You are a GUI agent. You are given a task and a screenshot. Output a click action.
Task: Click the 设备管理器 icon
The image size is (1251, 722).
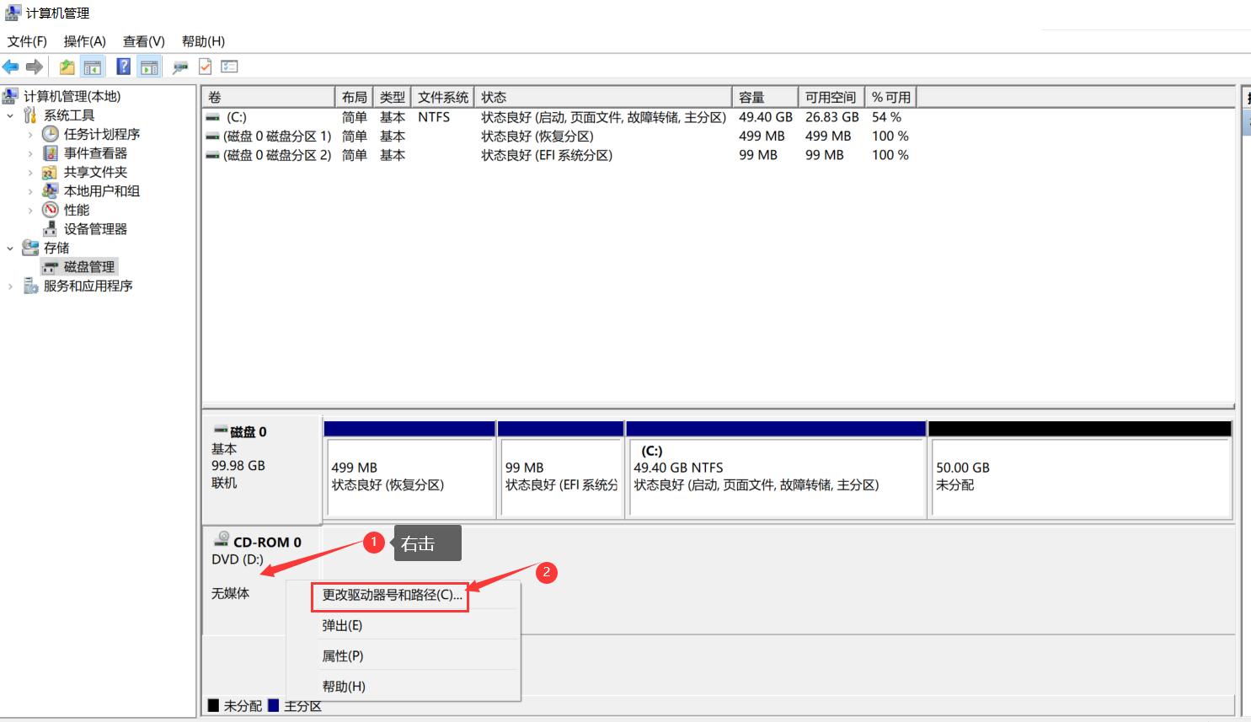51,229
